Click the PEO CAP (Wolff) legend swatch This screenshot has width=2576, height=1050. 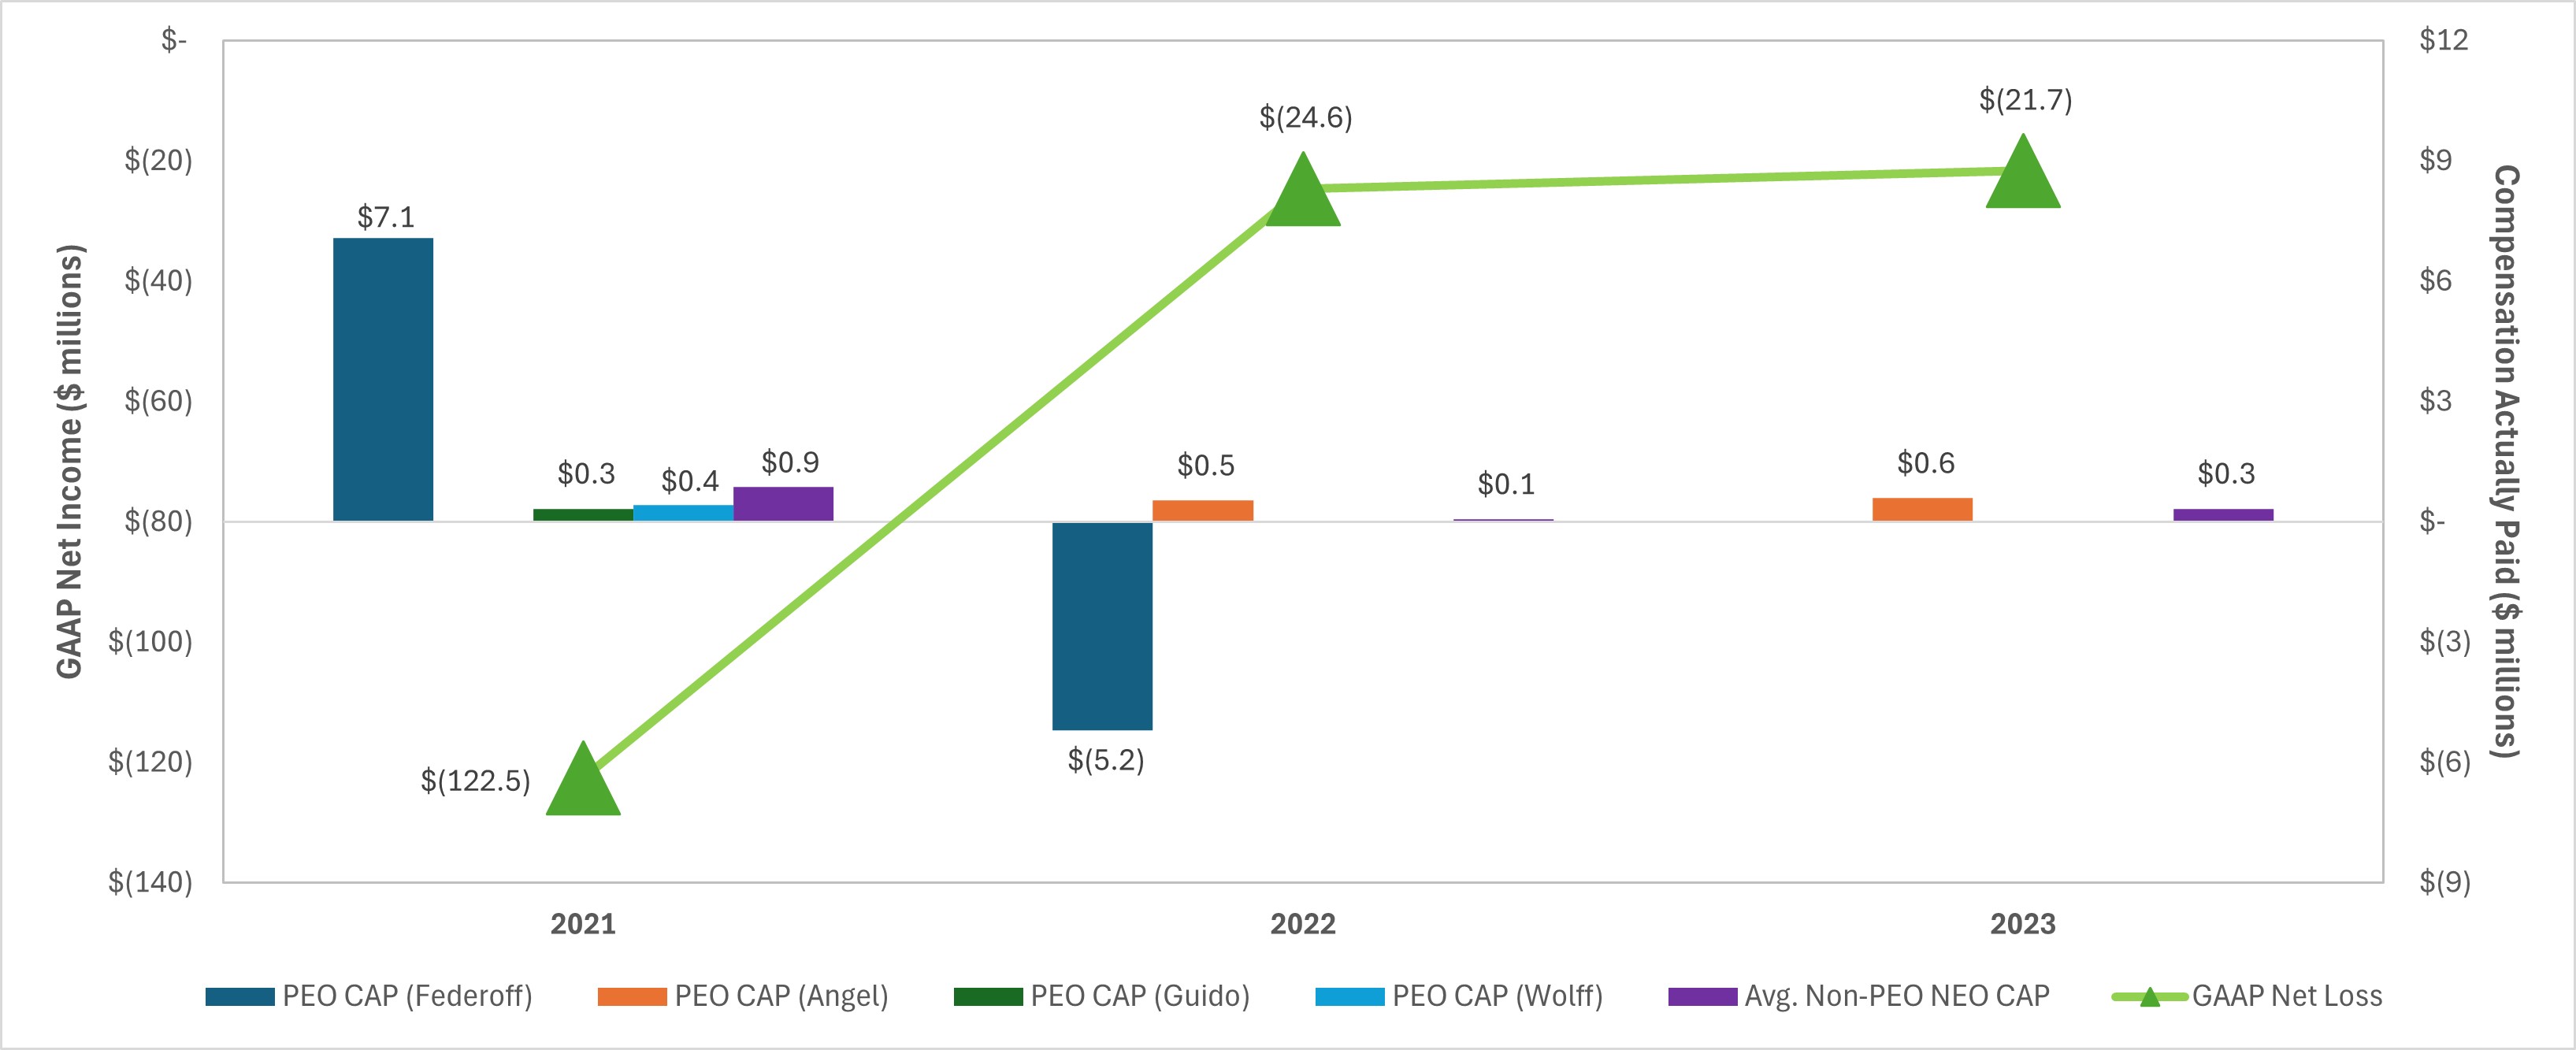click(1349, 997)
